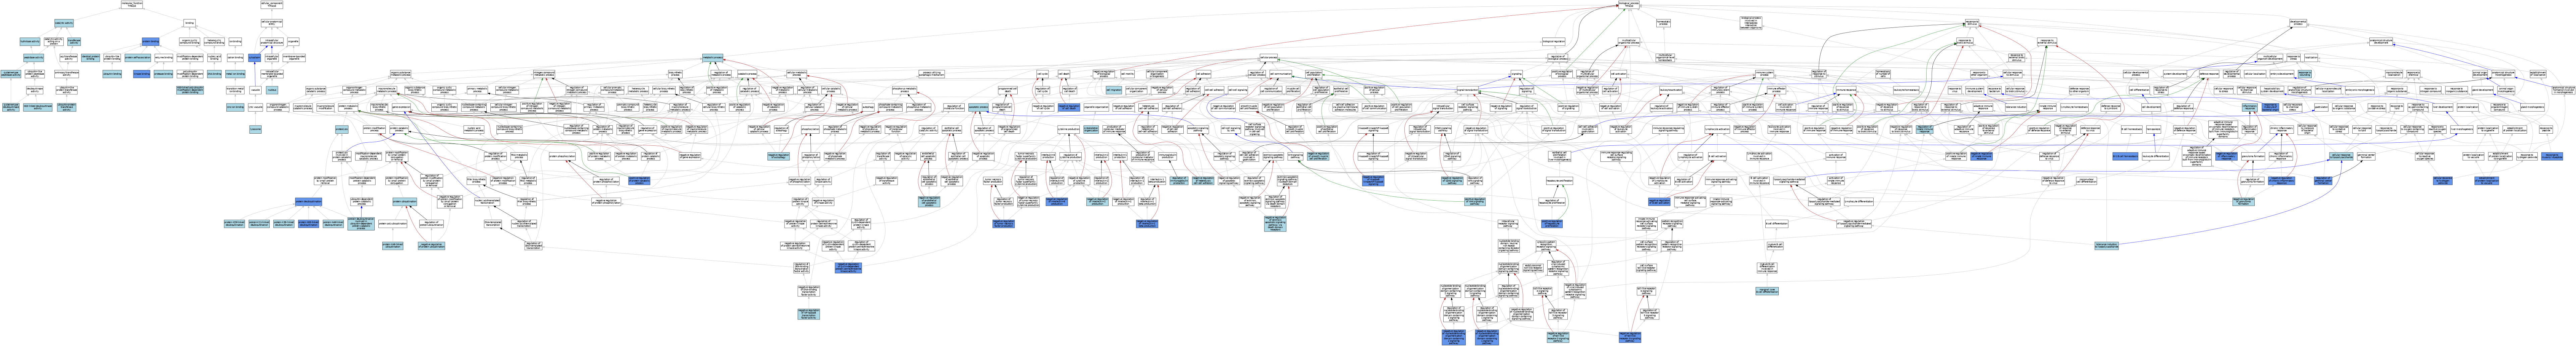
Task: Click the cysteine-type deubiquitinase activity node
Action: [11, 107]
